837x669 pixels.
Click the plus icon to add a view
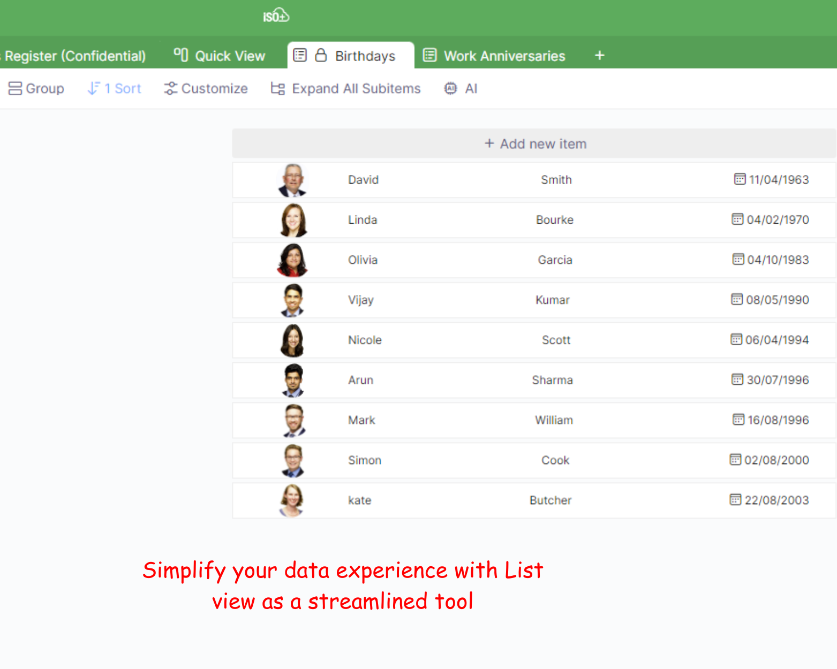pos(599,56)
